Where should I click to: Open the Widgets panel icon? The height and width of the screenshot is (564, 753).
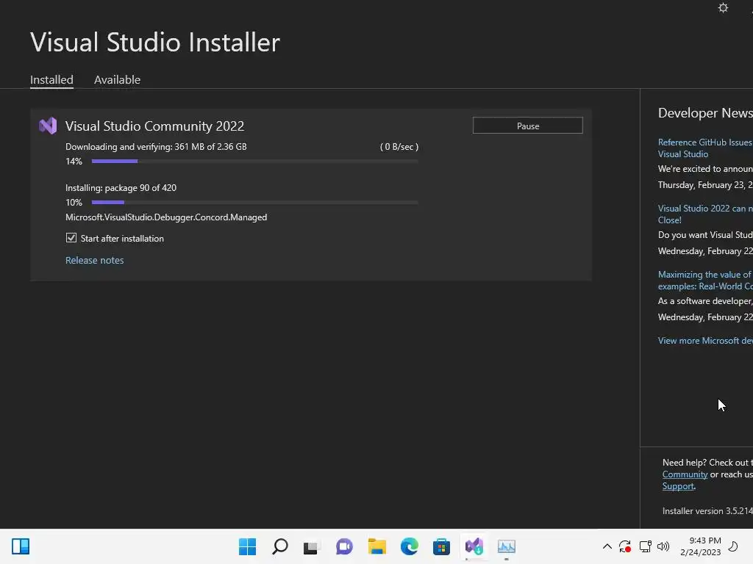tap(21, 546)
